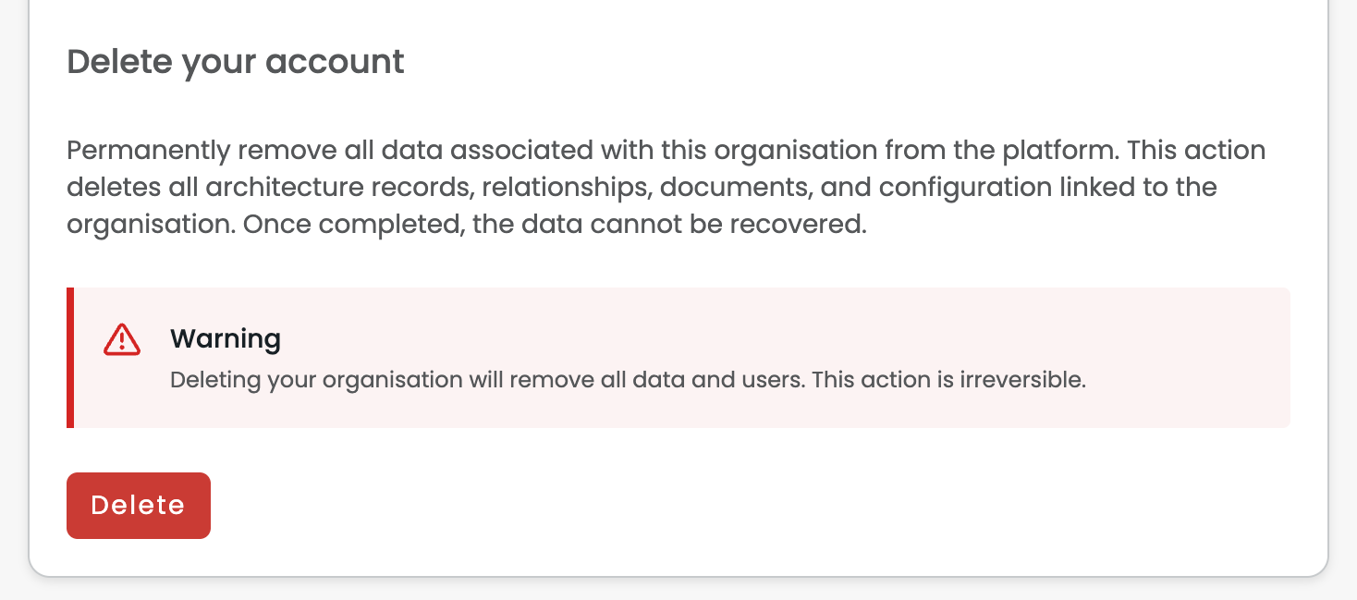Click the red left border of warning box
Viewport: 1357px width, 600px height.
70,358
